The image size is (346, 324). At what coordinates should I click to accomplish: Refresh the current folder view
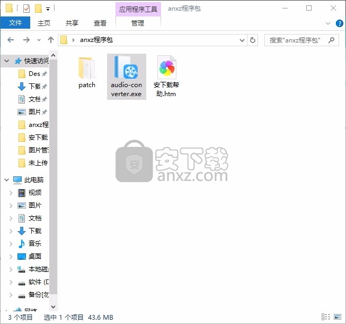253,40
